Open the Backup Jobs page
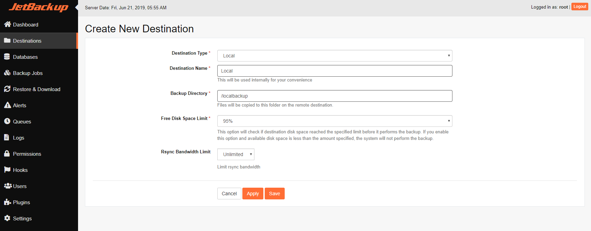591x231 pixels. click(39, 73)
